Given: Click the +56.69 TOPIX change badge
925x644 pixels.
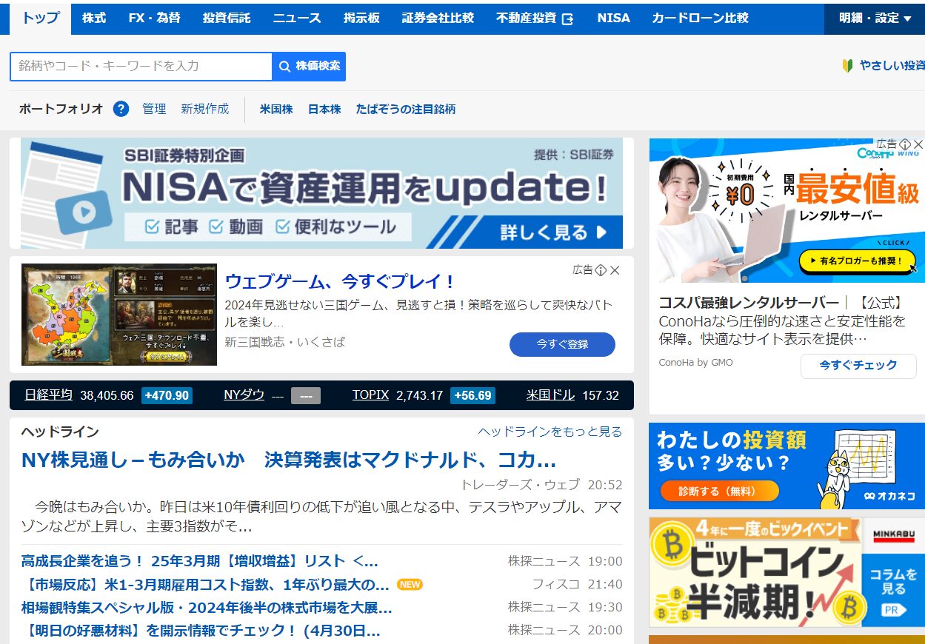Looking at the screenshot, I should coord(472,395).
